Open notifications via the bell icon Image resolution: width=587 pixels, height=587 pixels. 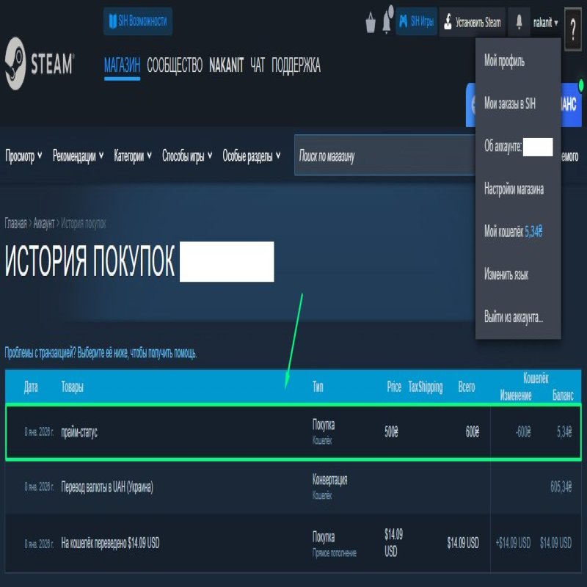[x=387, y=22]
